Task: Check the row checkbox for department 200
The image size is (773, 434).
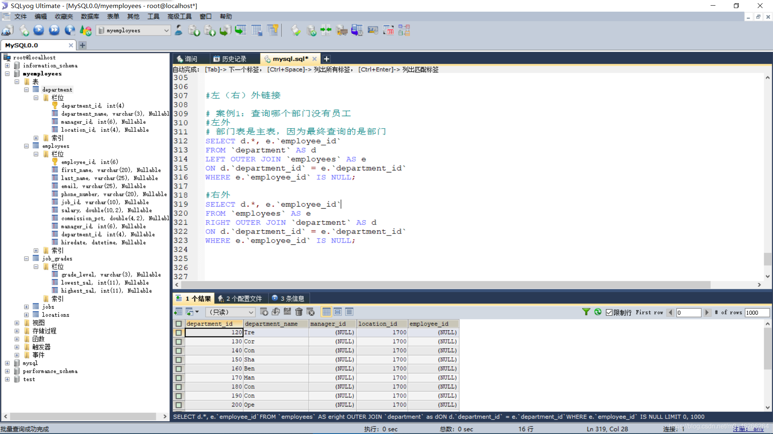Action: click(x=179, y=405)
